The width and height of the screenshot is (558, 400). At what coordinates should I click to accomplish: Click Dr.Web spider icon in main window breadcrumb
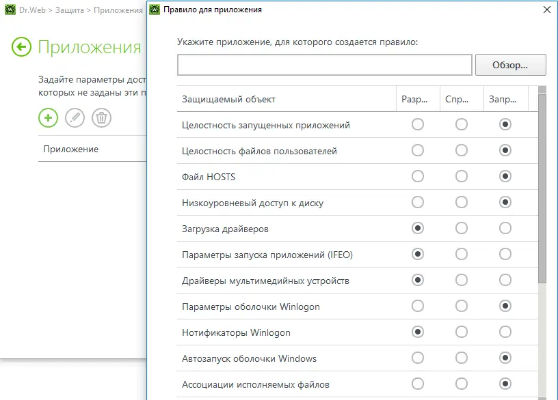tap(10, 10)
